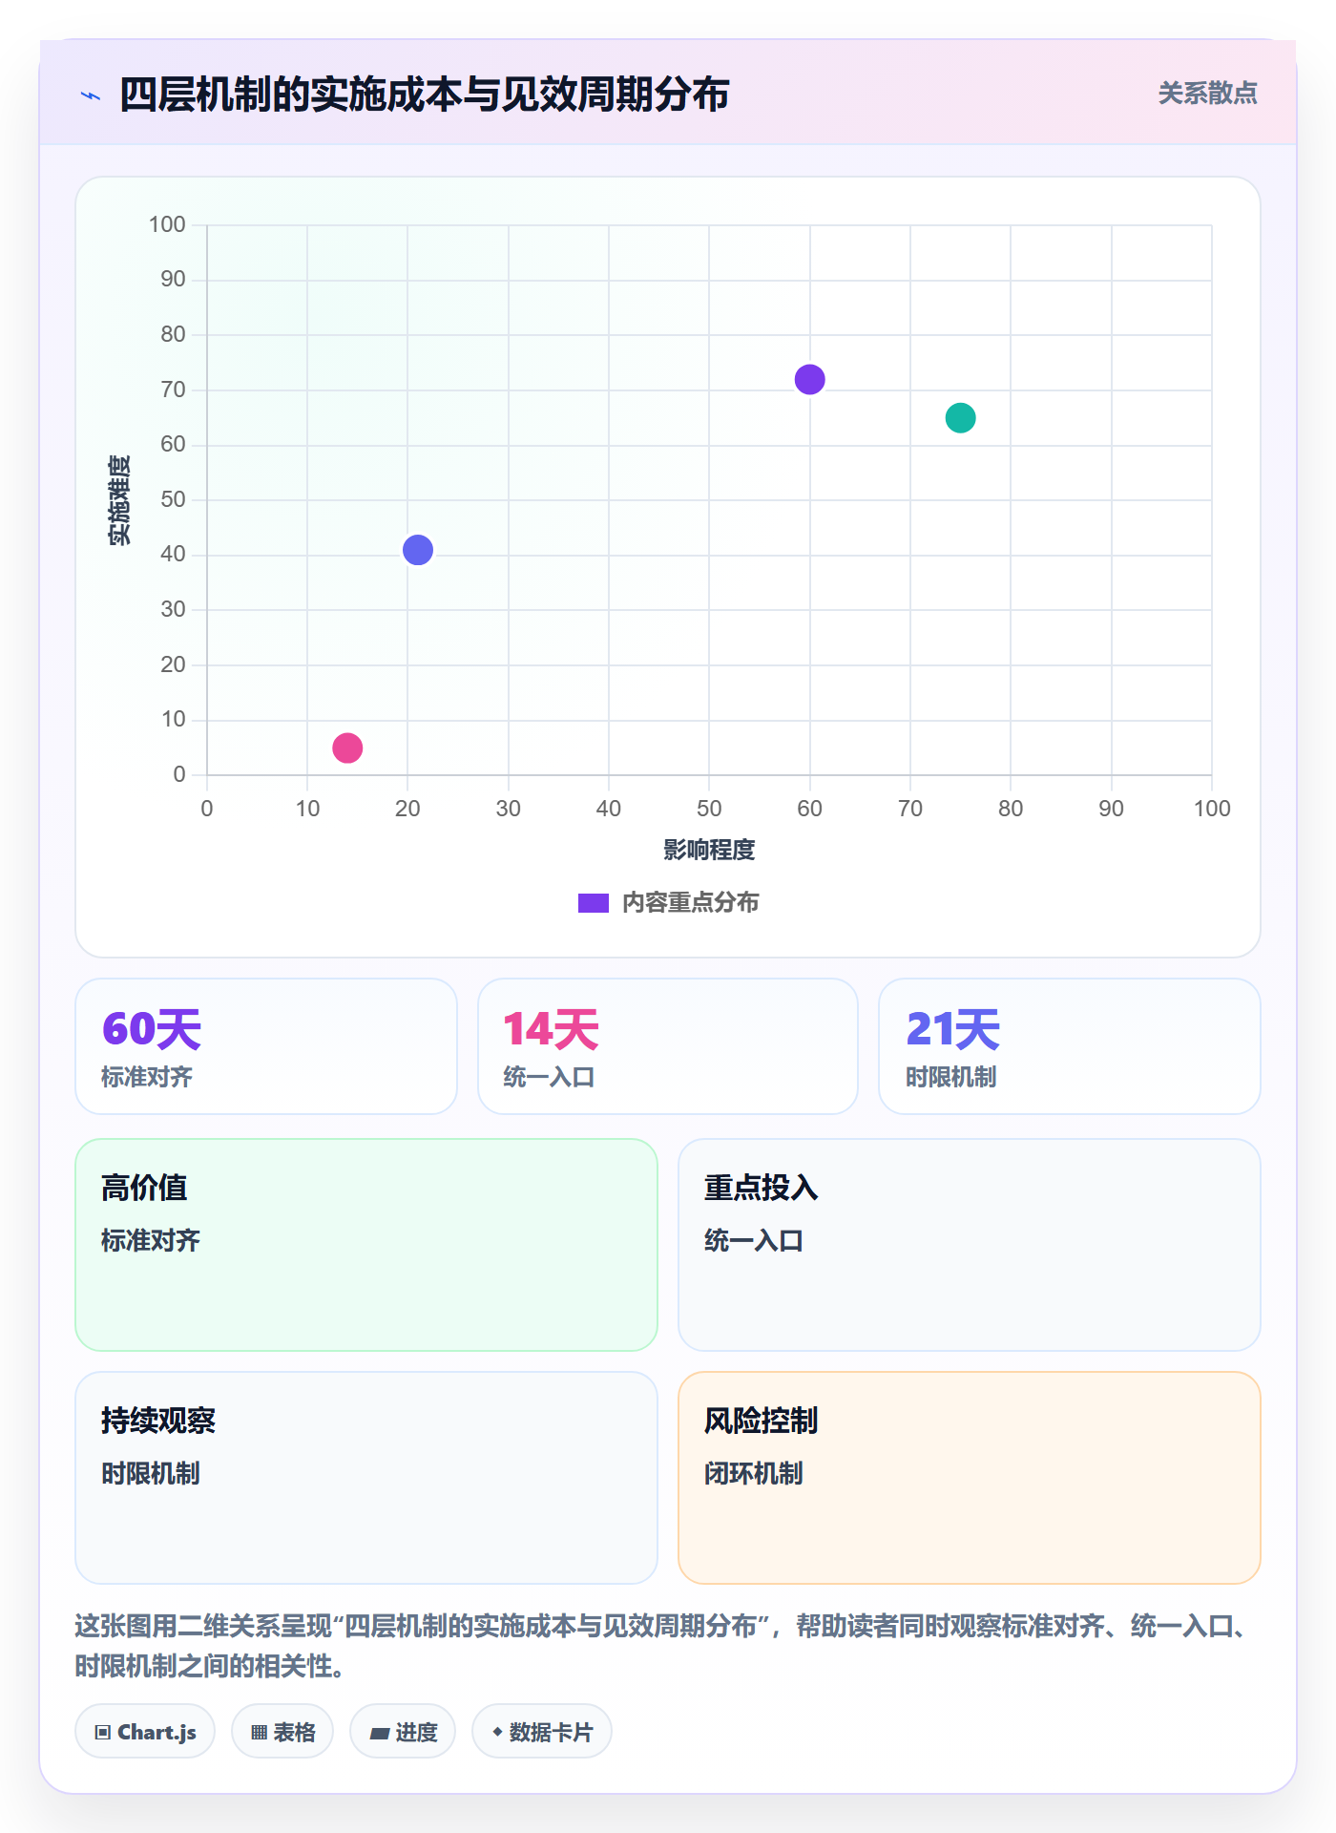Image resolution: width=1336 pixels, height=1833 pixels.
Task: Click the 进度 tag chip
Action: 403,1732
